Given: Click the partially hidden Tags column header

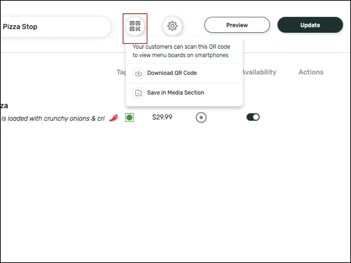Looking at the screenshot, I should click(121, 72).
